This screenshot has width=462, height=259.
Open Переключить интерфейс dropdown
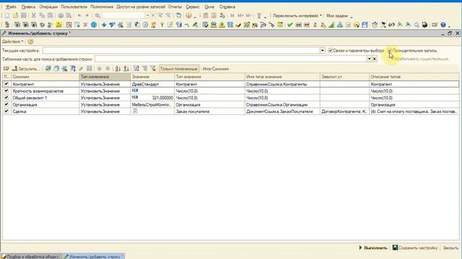click(297, 16)
